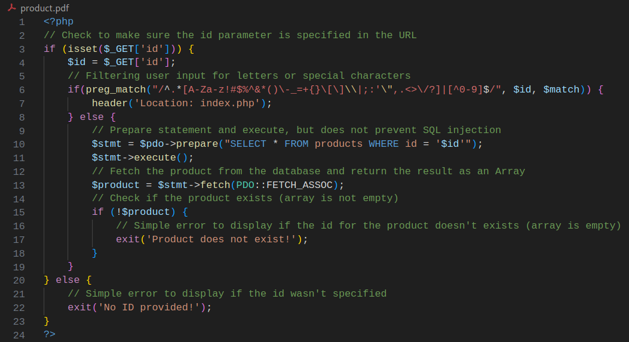Click the closing ?> PHP tag
This screenshot has height=342, width=629.
point(50,334)
